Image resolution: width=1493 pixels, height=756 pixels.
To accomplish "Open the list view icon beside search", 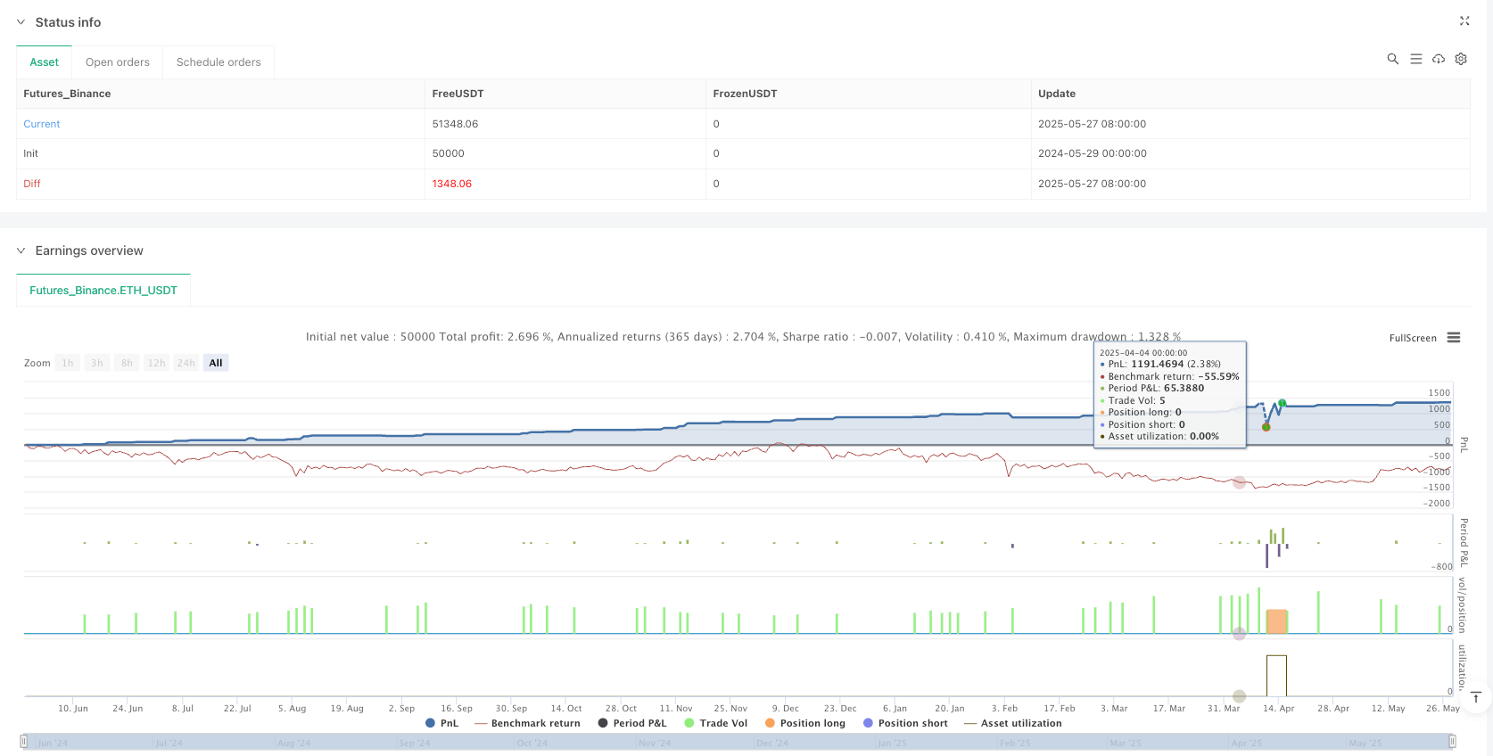I will click(1415, 59).
